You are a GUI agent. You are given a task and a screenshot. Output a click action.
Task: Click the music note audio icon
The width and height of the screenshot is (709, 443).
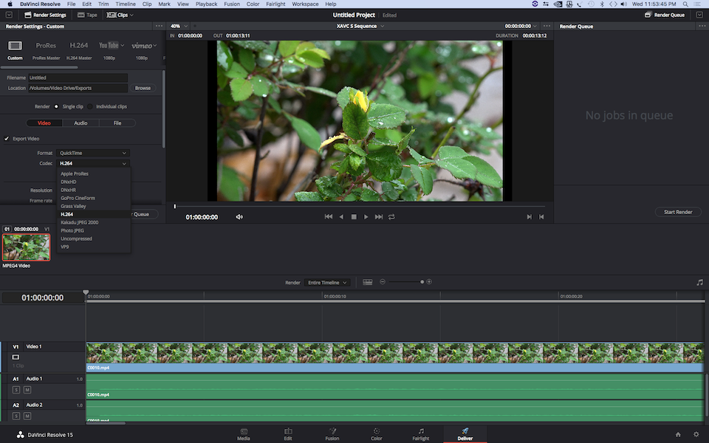coord(700,283)
